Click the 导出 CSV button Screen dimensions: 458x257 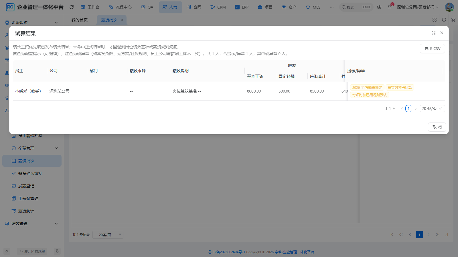(x=432, y=49)
